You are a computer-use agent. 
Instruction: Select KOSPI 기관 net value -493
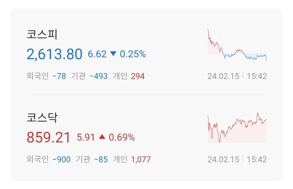99,76
